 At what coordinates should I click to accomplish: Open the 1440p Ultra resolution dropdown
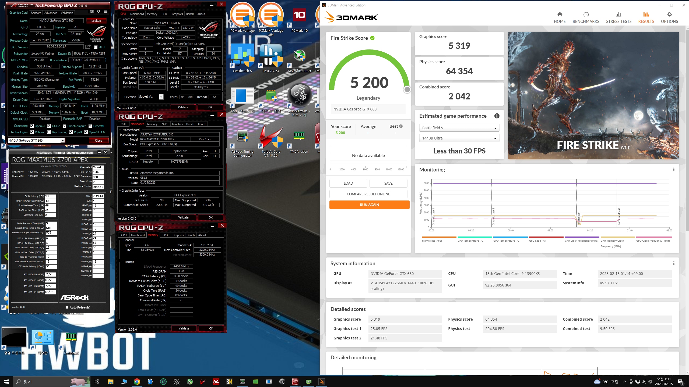pos(459,138)
